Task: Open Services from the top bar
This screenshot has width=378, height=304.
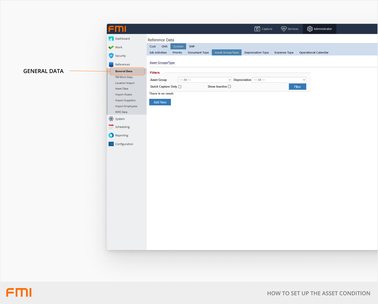Action: pyautogui.click(x=290, y=29)
